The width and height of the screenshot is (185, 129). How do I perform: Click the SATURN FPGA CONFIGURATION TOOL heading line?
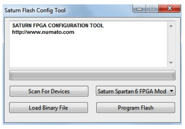click(x=58, y=26)
